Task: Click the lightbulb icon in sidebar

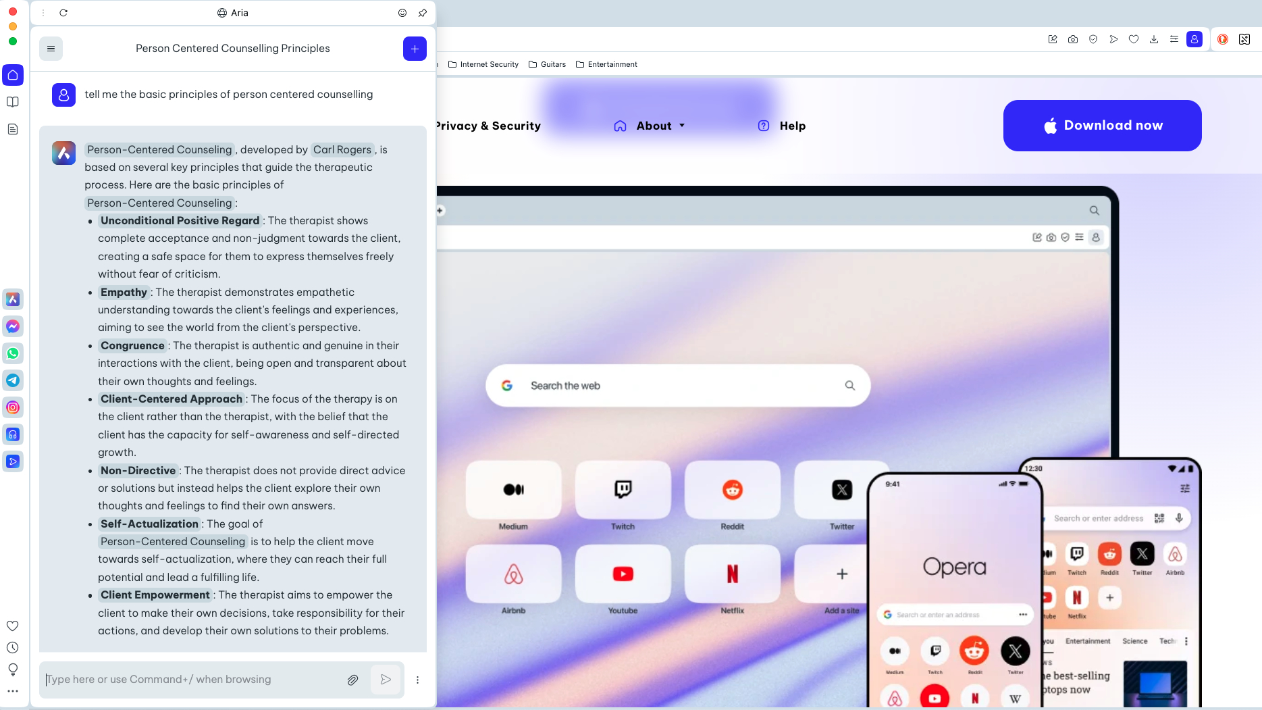Action: [13, 669]
